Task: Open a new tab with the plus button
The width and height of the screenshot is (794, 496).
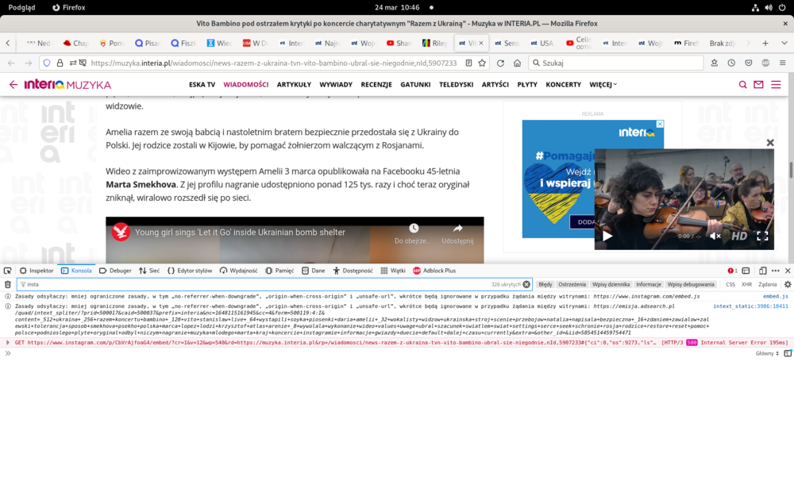Action: tap(765, 44)
